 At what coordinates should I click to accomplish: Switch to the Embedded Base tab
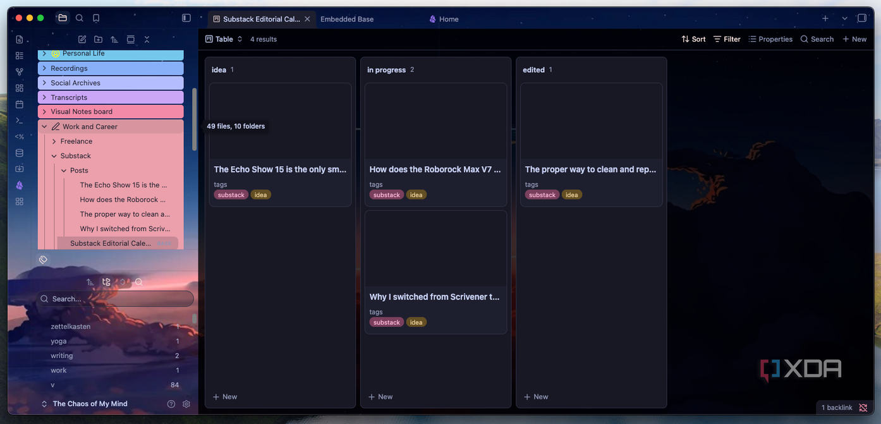[x=347, y=19]
